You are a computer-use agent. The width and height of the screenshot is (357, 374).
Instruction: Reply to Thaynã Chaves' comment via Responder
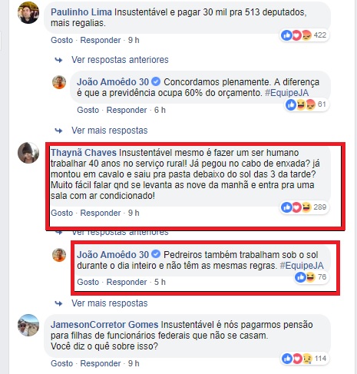tap(101, 213)
